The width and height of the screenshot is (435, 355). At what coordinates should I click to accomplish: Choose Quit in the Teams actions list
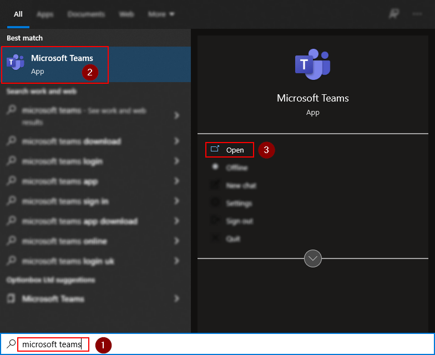coord(233,239)
